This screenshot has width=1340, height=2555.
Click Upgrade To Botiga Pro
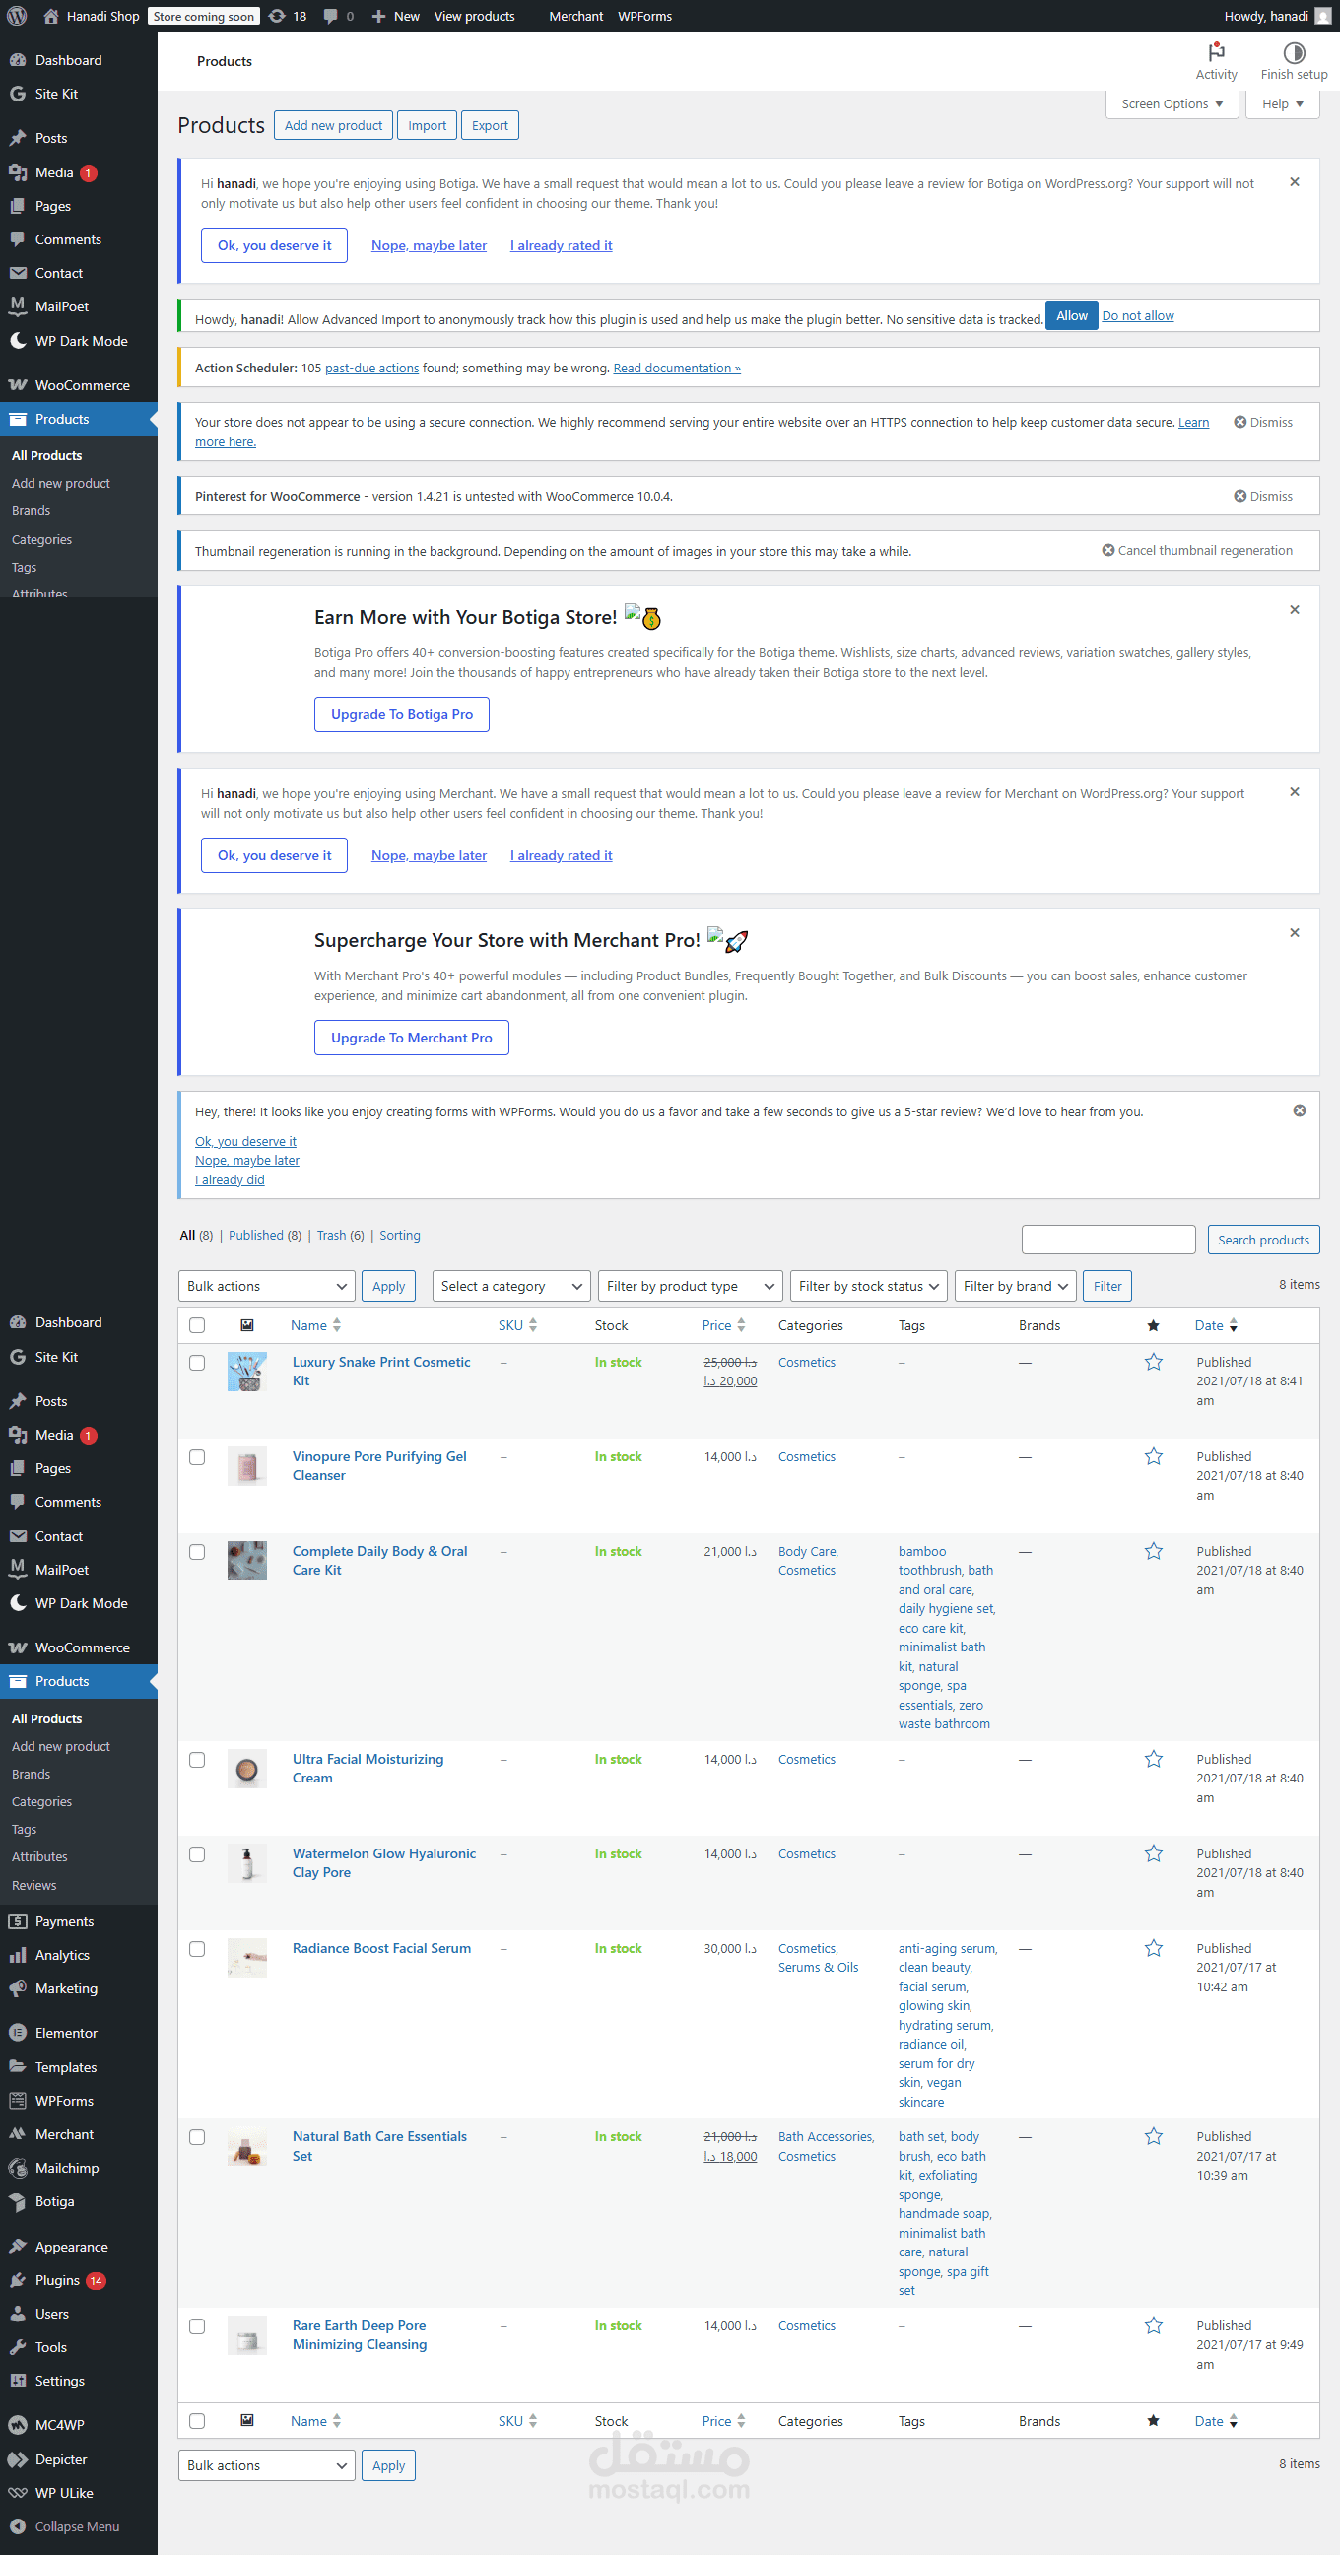[402, 714]
